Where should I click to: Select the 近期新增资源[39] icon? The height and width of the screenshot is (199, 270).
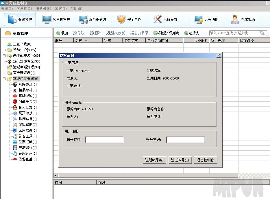(x=10, y=67)
